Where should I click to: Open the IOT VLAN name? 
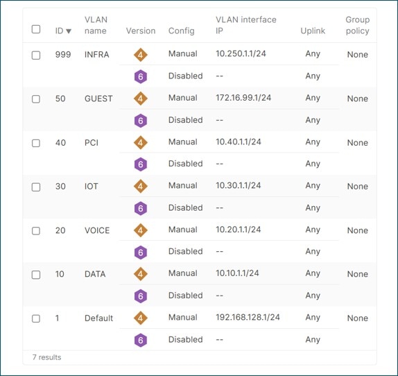click(x=91, y=187)
